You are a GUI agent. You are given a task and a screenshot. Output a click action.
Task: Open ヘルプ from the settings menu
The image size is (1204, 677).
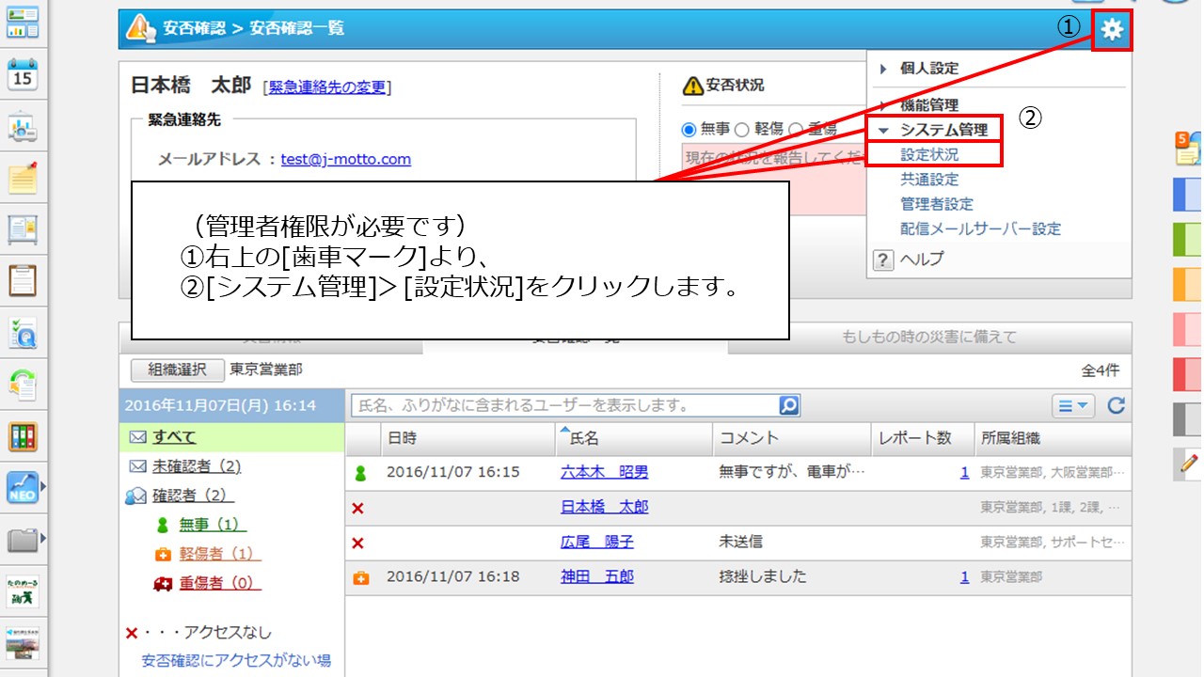click(x=921, y=260)
